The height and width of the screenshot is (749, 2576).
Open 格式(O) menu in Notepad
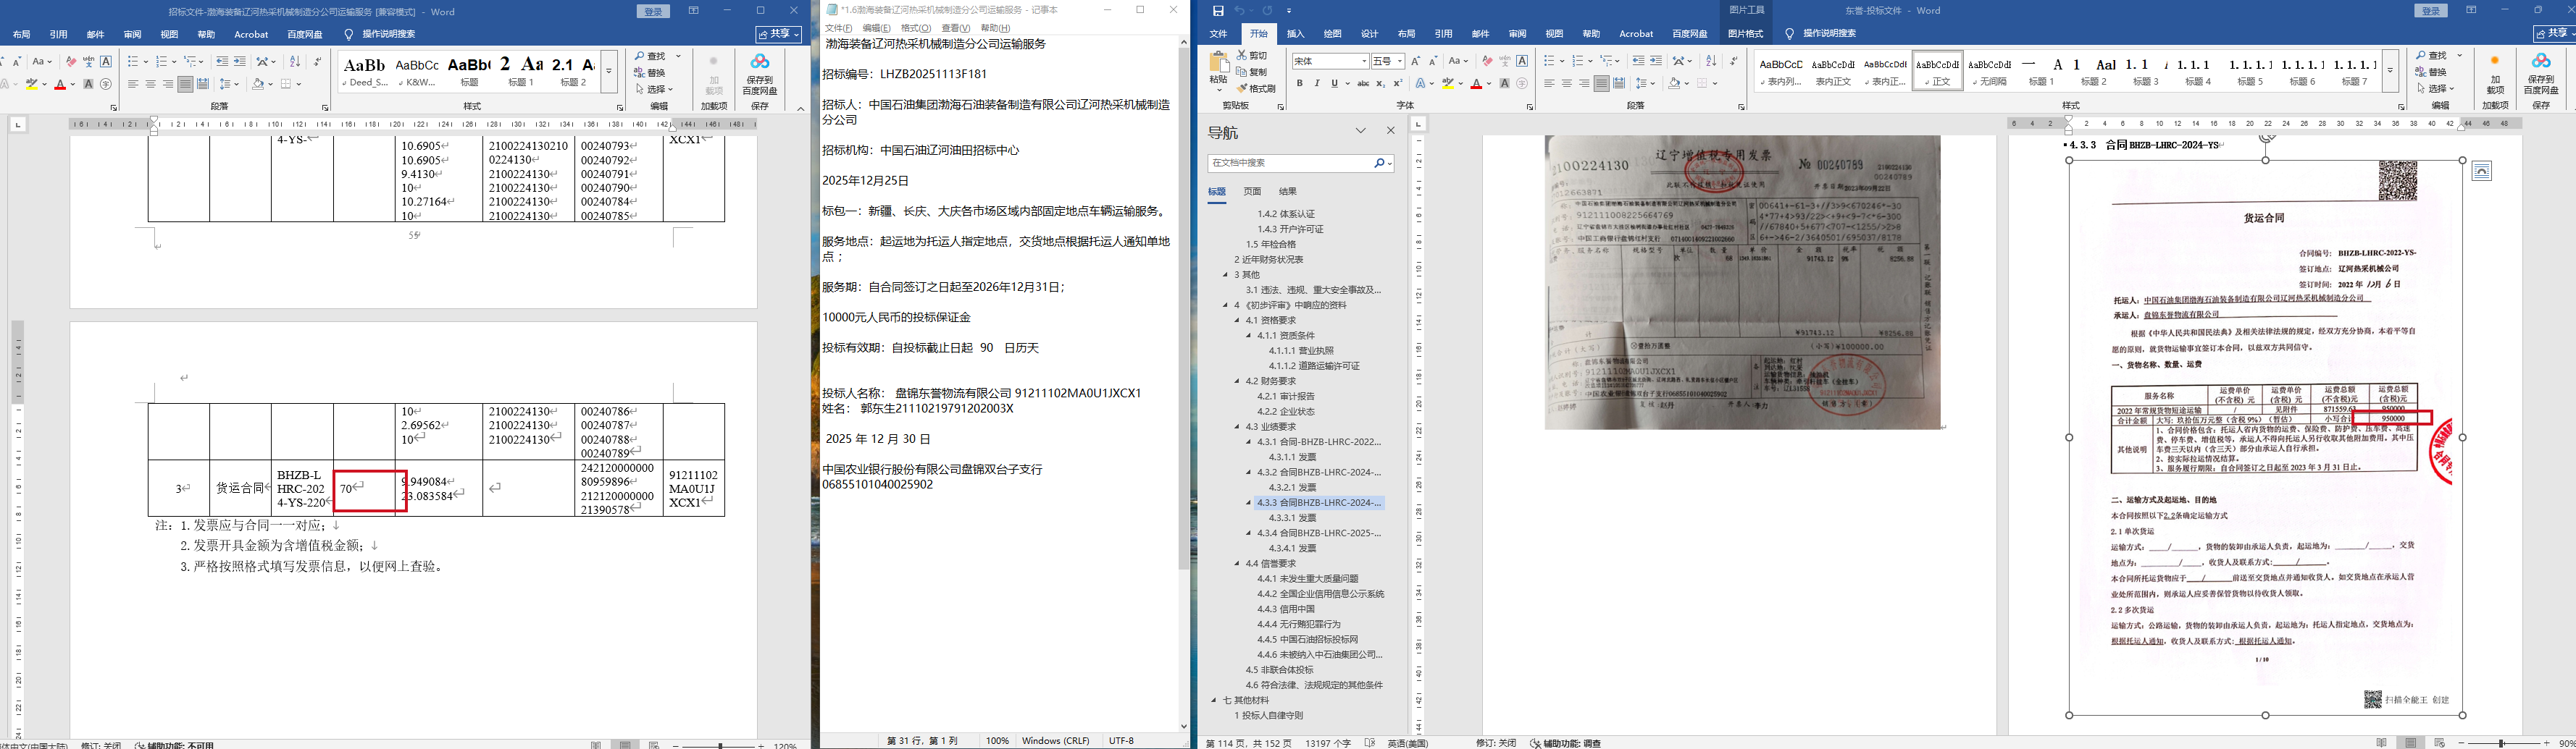(x=916, y=28)
